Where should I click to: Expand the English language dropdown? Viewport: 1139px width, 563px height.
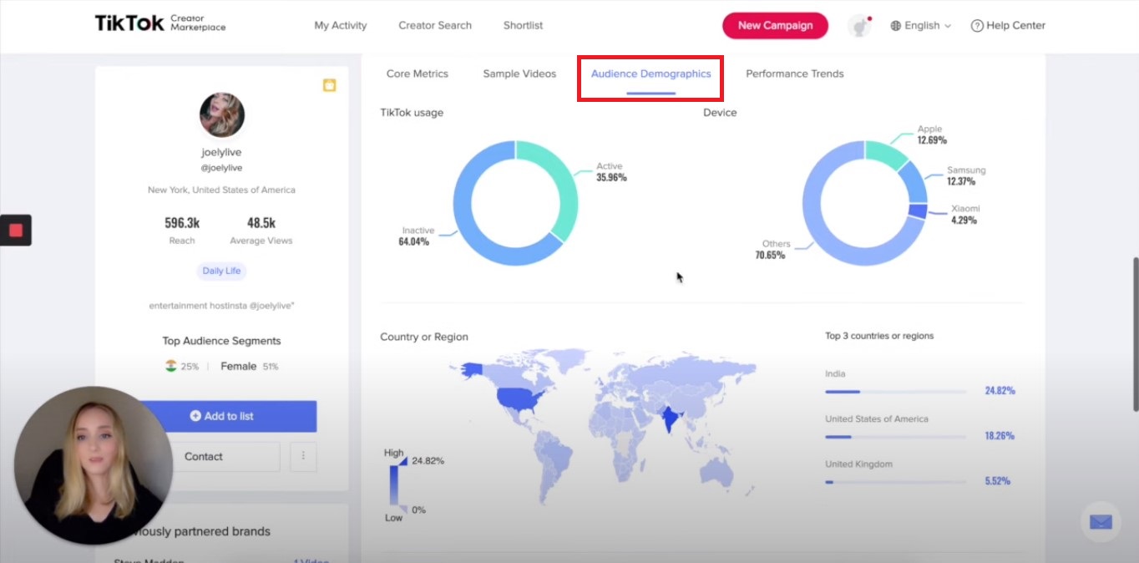coord(921,26)
